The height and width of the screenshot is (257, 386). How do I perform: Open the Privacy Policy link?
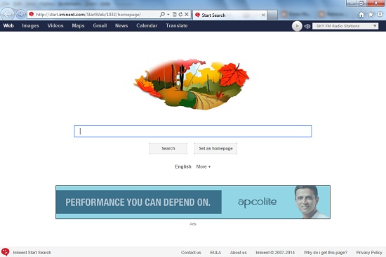(369, 253)
